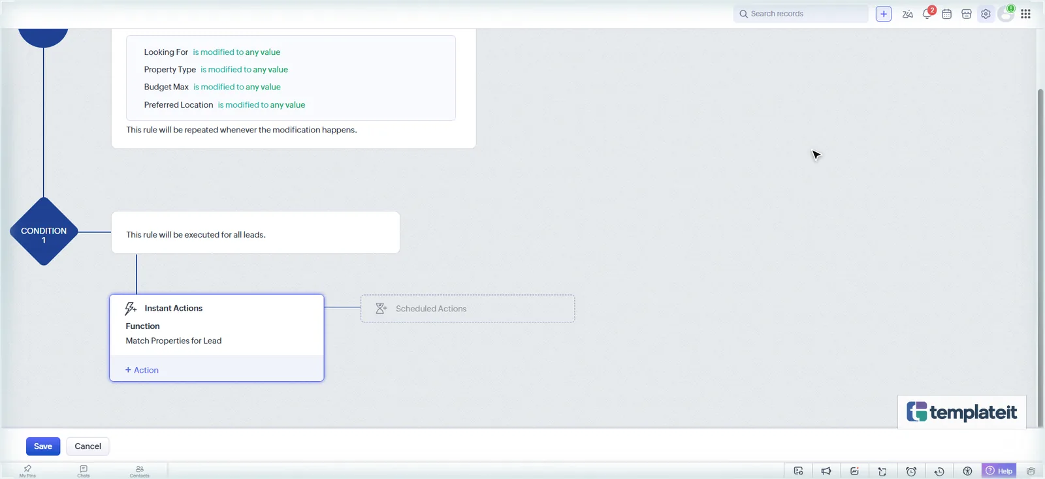Select the CONDITION 1 diamond node
The image size is (1045, 479).
(44, 232)
